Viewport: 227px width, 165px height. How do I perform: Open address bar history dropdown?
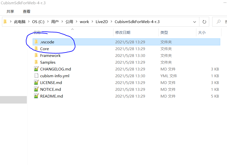[195, 22]
